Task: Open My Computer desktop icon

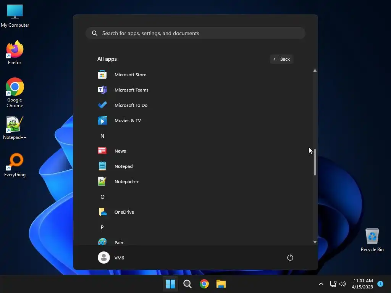Action: (x=15, y=15)
